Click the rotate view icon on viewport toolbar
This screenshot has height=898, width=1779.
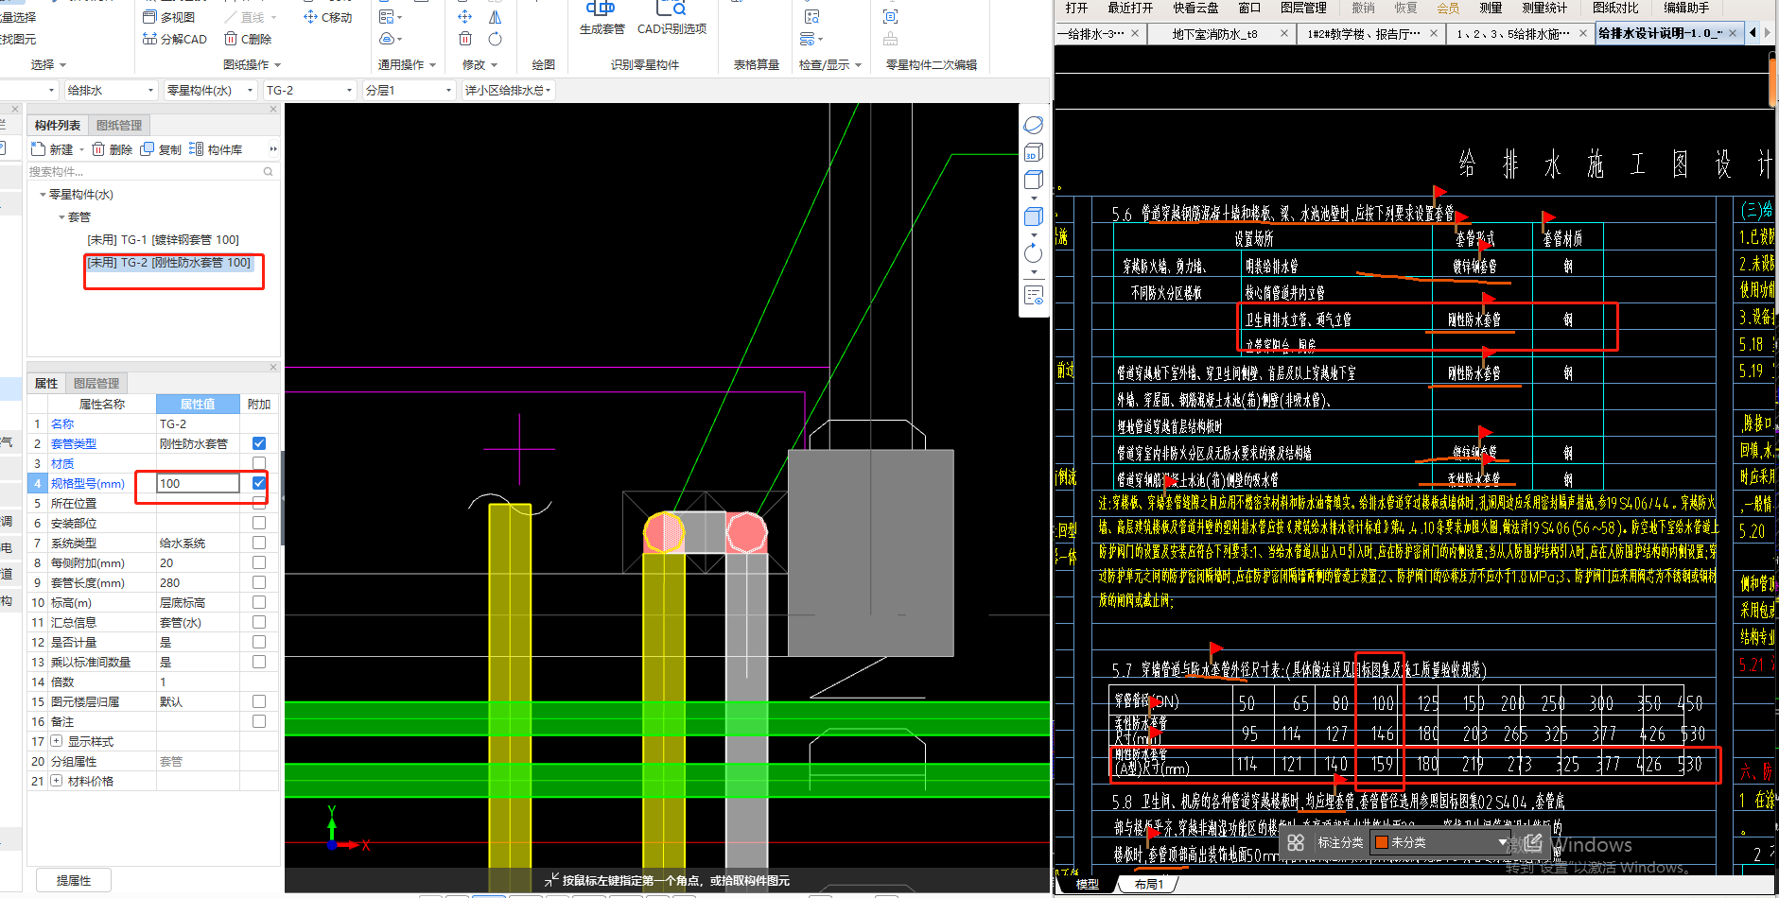coord(1033,253)
